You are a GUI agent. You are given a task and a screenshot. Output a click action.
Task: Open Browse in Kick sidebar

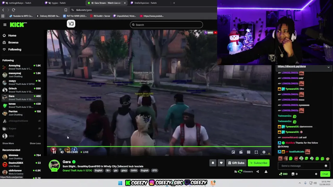coord(13,42)
